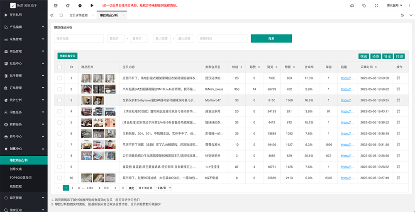Open the 10条/页 page size dropdown

[x=163, y=188]
